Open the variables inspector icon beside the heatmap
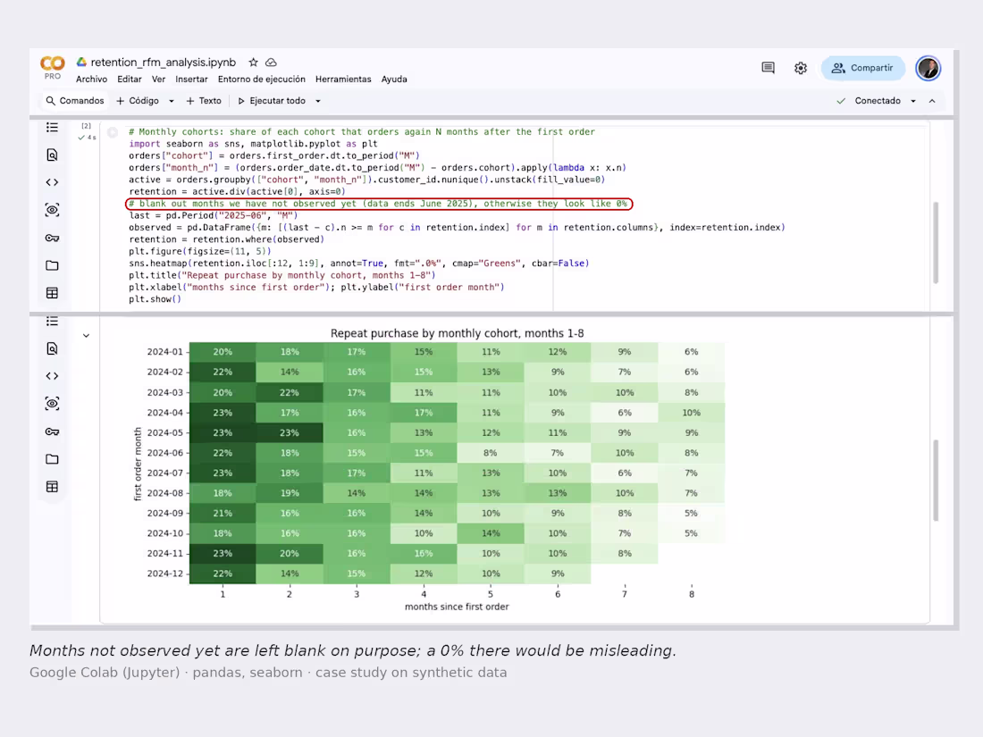The image size is (983, 737). [52, 404]
